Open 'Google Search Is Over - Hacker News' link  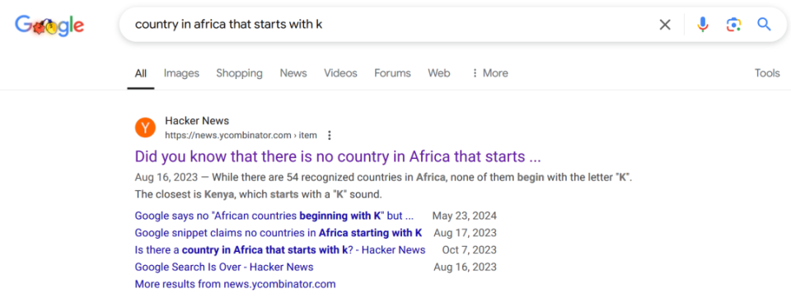[x=224, y=267]
